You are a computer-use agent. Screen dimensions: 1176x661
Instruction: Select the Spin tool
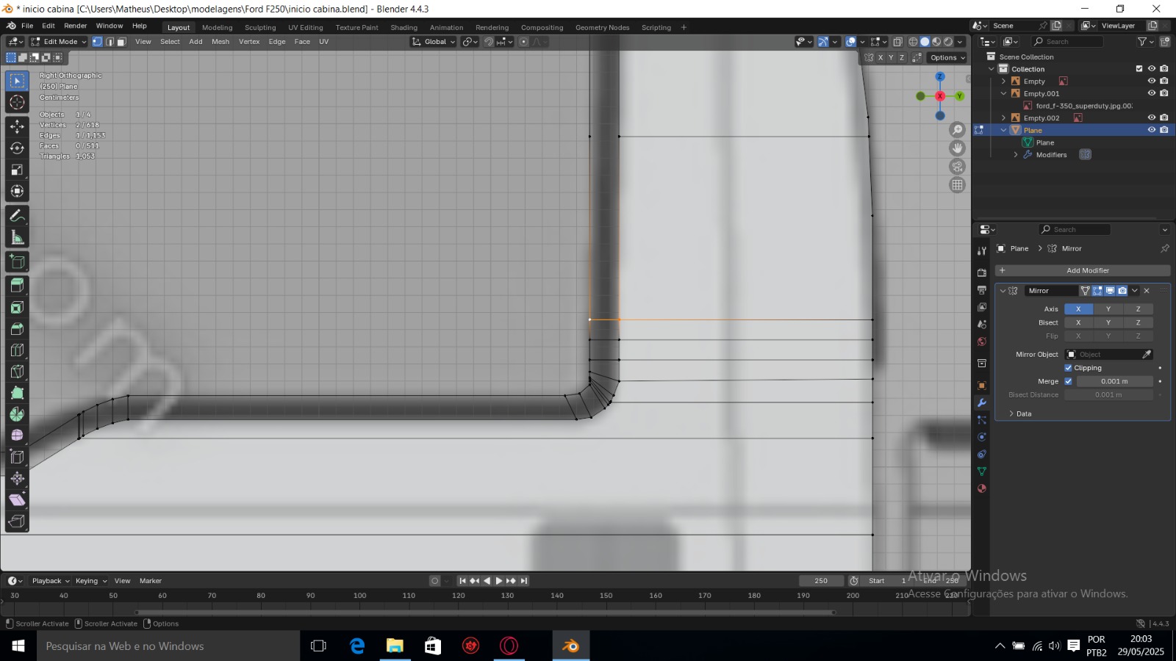point(17,414)
